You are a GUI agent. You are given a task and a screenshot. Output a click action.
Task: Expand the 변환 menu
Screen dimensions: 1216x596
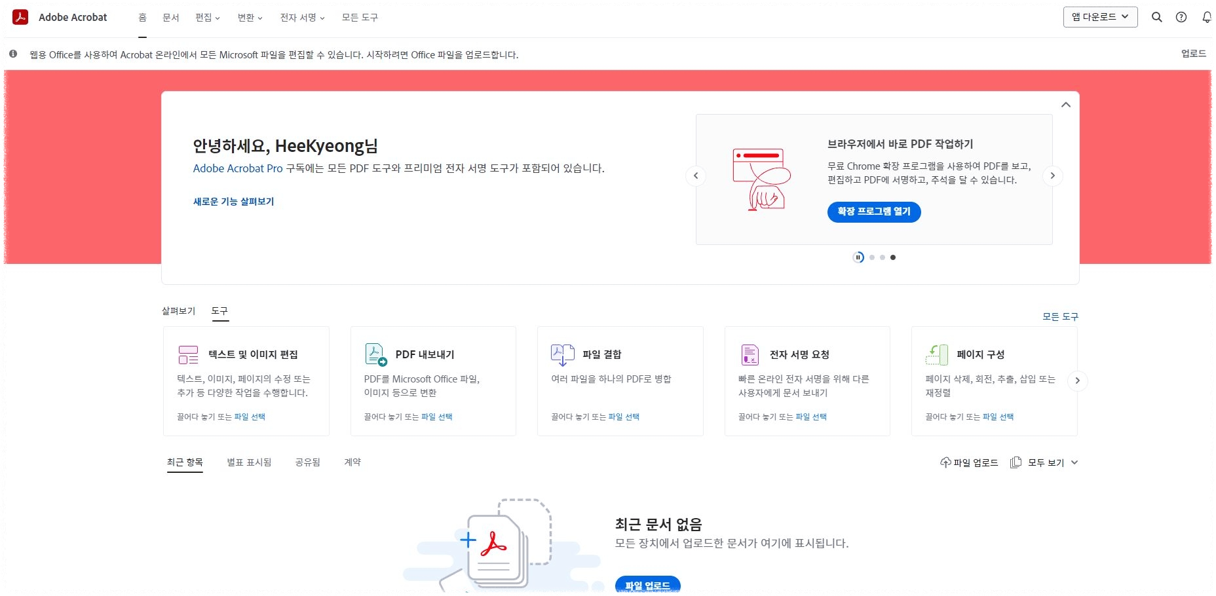click(x=250, y=18)
